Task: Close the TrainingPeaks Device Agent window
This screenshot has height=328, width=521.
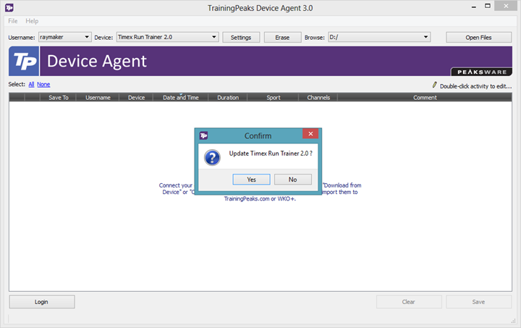Action: pyautogui.click(x=506, y=6)
